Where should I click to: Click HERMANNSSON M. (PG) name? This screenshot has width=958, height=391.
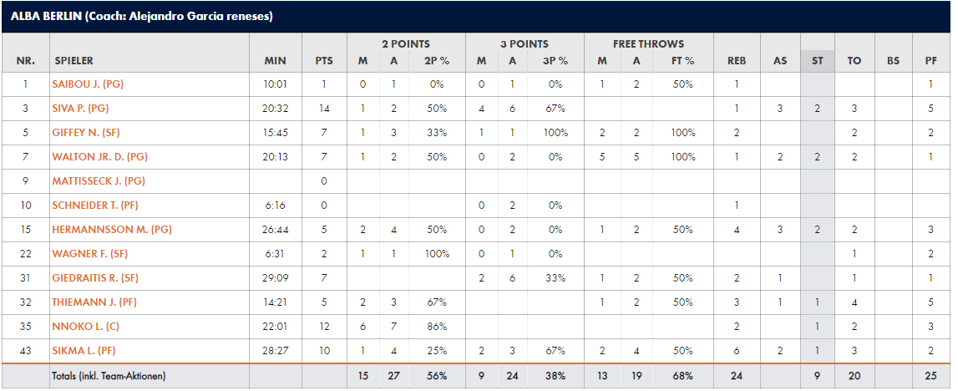(113, 230)
